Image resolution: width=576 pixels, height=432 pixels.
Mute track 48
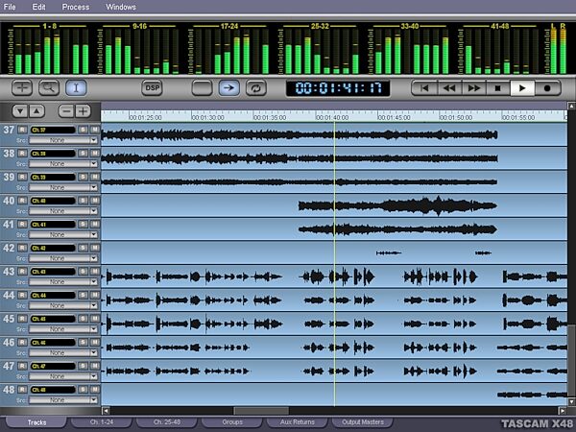pyautogui.click(x=95, y=390)
